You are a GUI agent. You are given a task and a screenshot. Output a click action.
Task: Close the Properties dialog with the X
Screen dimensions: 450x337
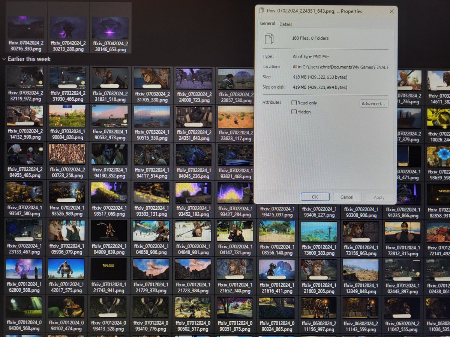point(392,12)
